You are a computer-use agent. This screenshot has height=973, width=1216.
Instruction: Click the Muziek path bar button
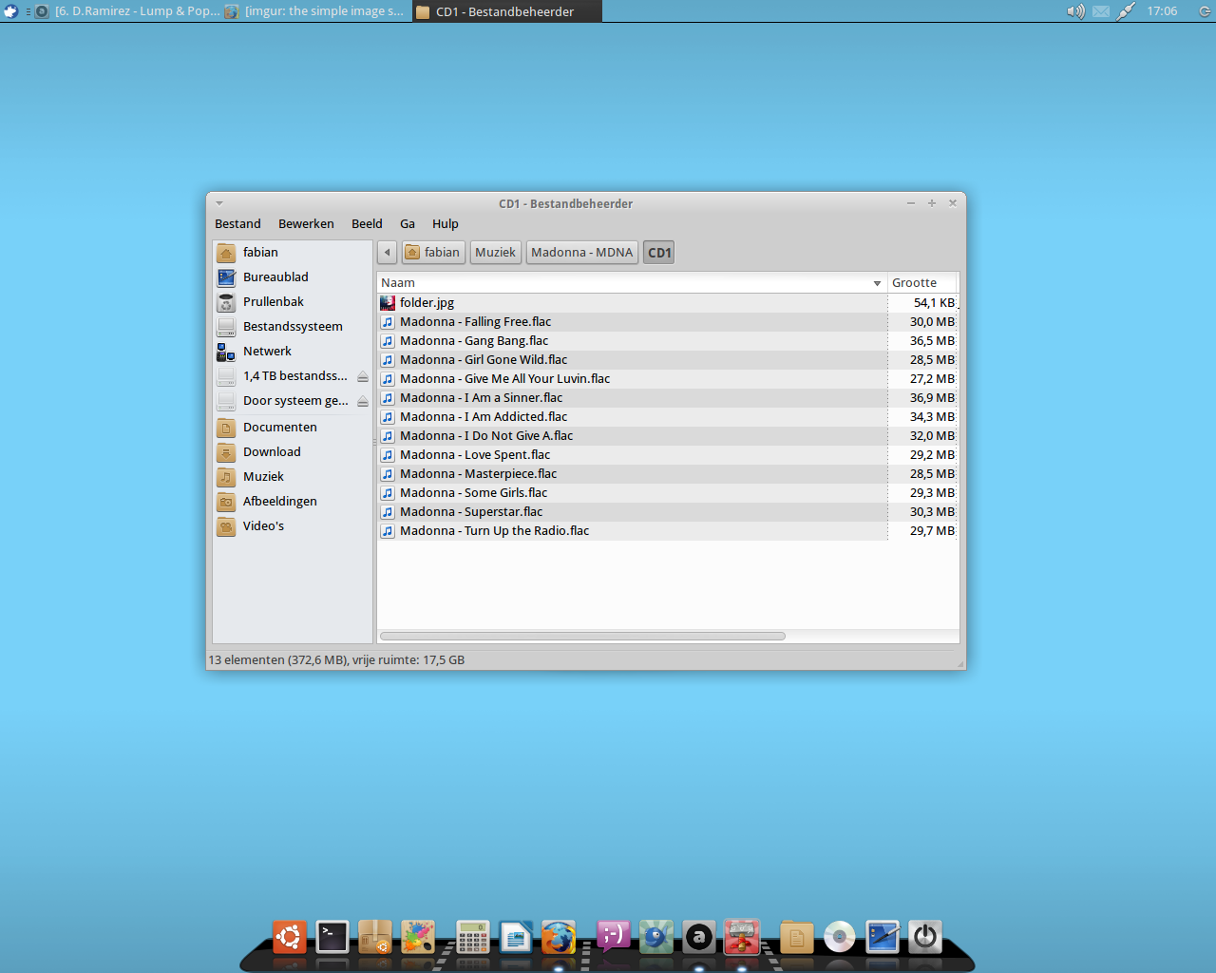point(496,253)
